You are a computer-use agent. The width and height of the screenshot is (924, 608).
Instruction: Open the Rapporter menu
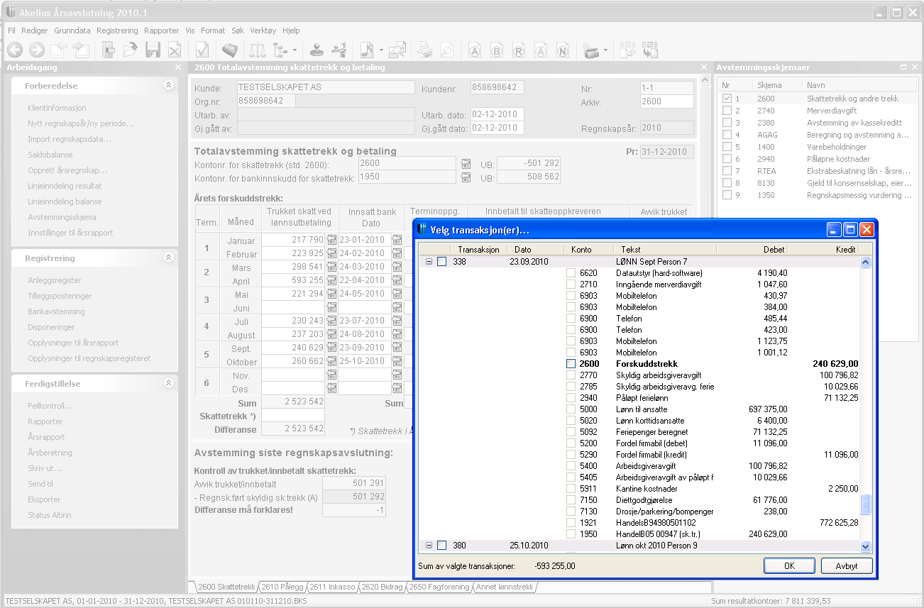(162, 31)
